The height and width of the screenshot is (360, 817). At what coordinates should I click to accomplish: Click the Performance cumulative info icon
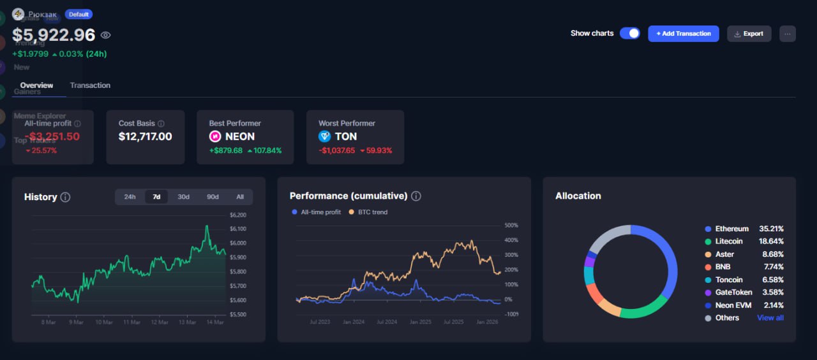pyautogui.click(x=416, y=196)
